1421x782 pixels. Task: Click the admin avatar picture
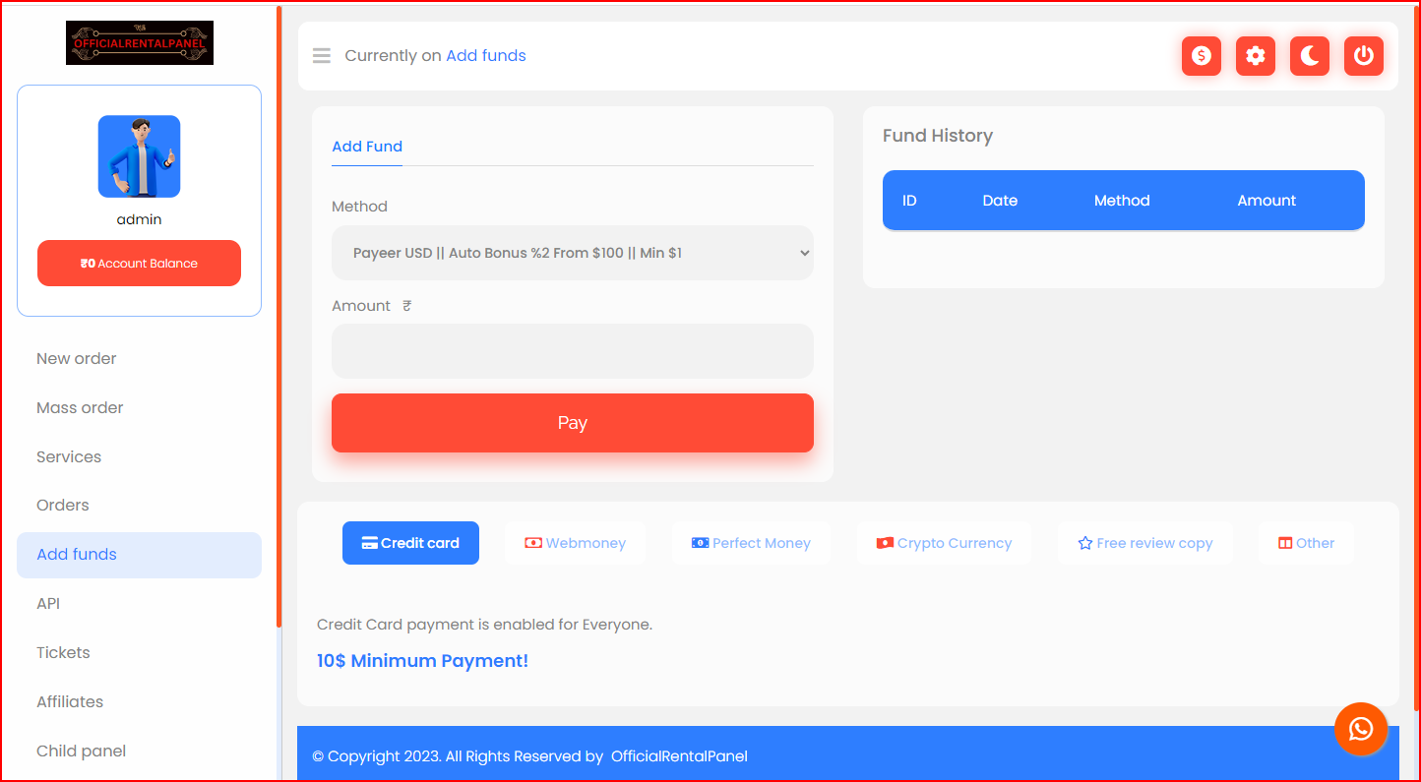pyautogui.click(x=139, y=156)
